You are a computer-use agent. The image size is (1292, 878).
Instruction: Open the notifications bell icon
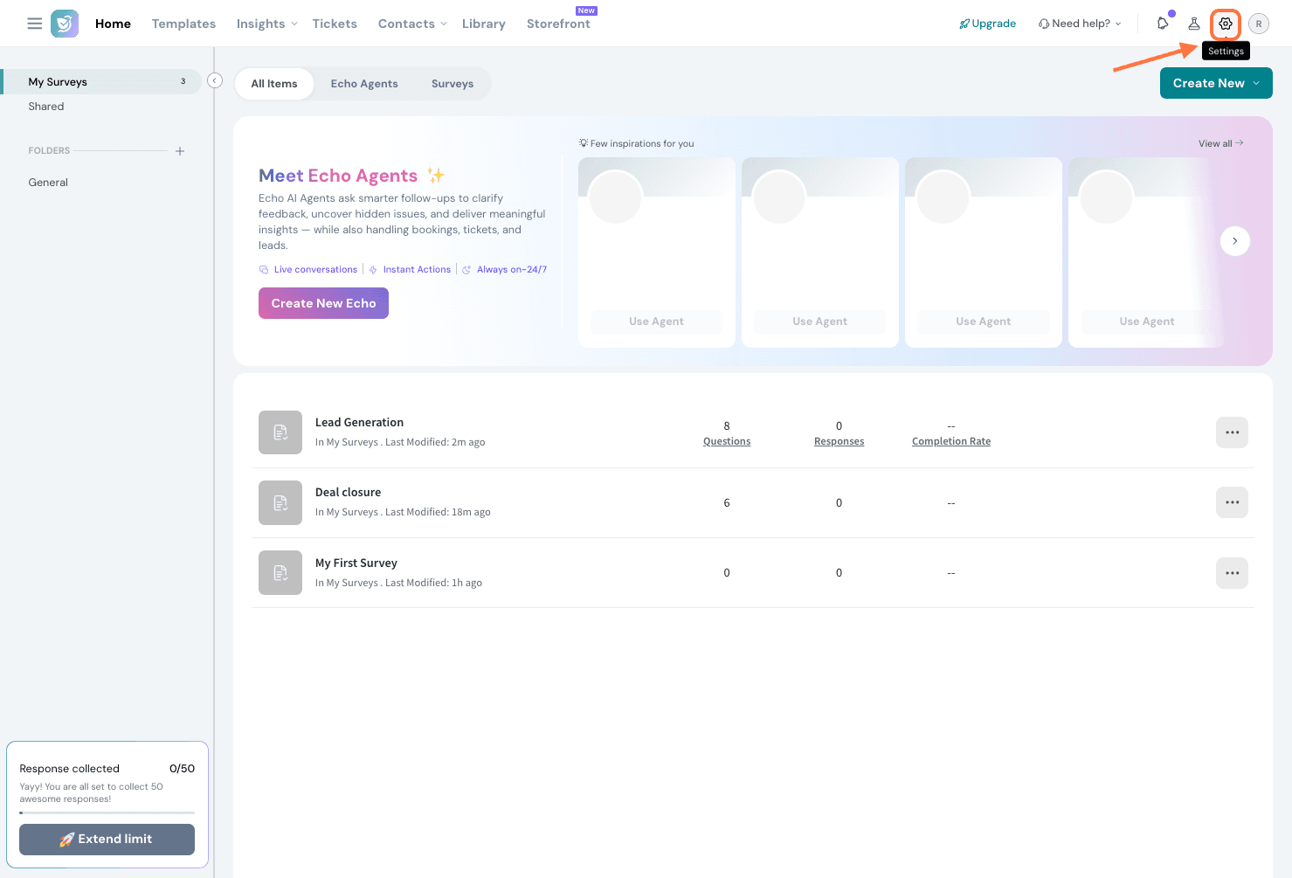coord(1163,24)
